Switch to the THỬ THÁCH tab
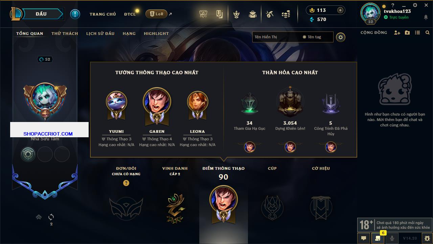The width and height of the screenshot is (433, 244). [x=65, y=34]
